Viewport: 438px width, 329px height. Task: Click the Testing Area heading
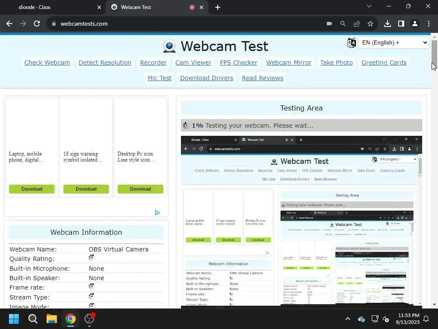302,108
